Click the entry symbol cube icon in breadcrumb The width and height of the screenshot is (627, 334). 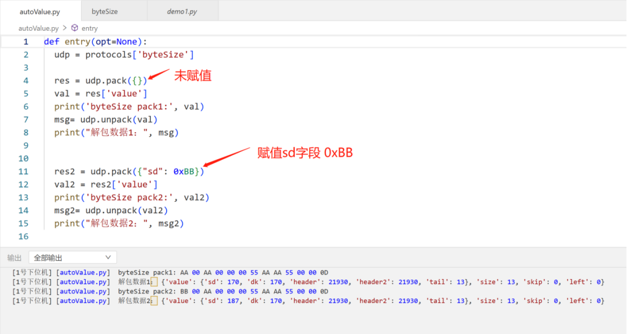(75, 28)
